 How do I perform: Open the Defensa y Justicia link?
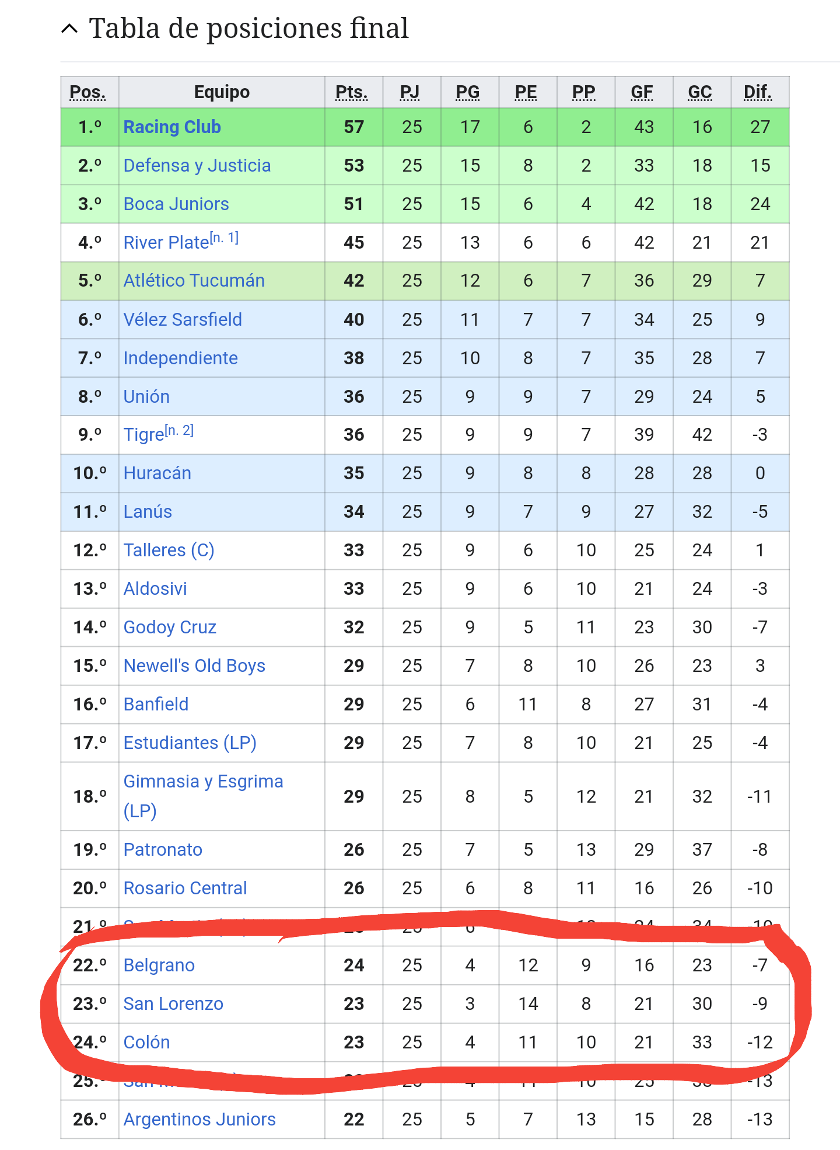(197, 165)
